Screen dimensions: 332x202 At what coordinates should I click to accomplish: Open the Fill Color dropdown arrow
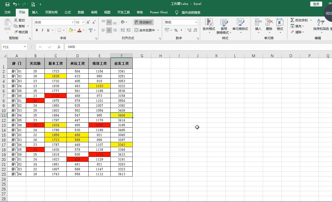(74, 30)
